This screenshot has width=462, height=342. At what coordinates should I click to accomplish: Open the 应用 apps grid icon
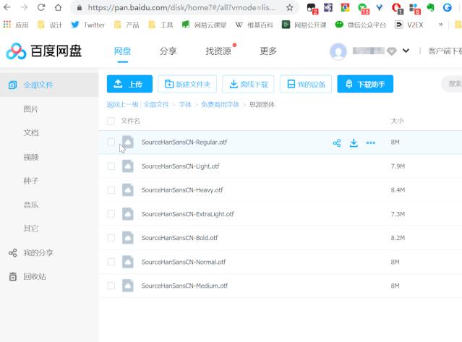[7, 25]
